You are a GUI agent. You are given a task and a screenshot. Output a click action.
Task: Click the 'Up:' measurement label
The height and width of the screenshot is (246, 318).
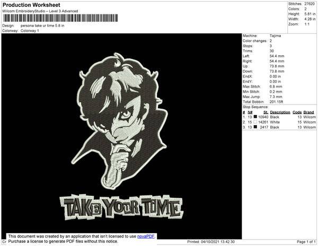(x=245, y=66)
